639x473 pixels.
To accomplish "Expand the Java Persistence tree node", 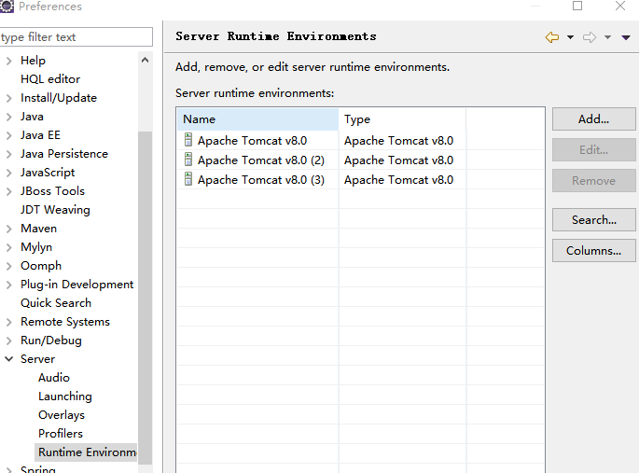I will pyautogui.click(x=9, y=154).
